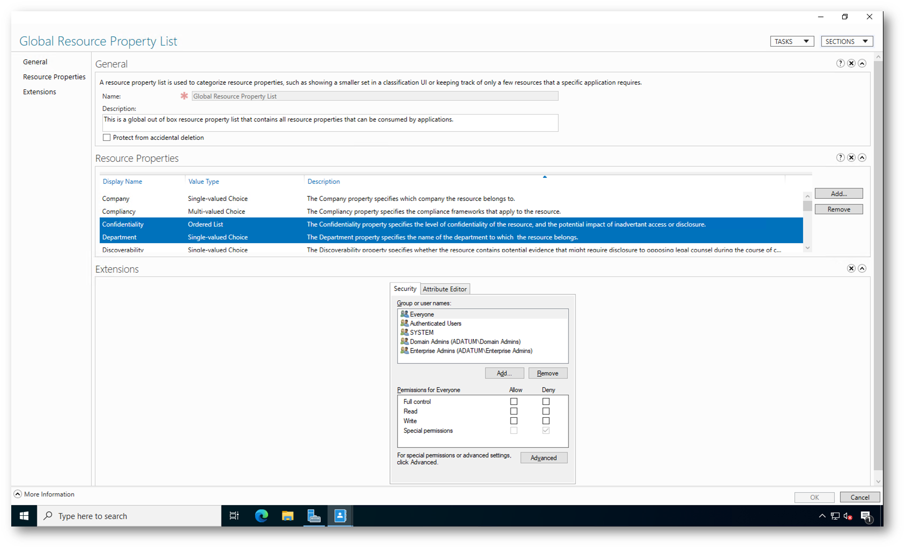
Task: Click the Description text field
Action: pyautogui.click(x=330, y=123)
